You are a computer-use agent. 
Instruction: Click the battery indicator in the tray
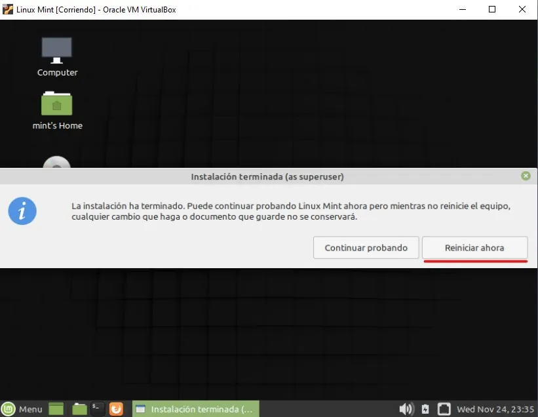(424, 408)
